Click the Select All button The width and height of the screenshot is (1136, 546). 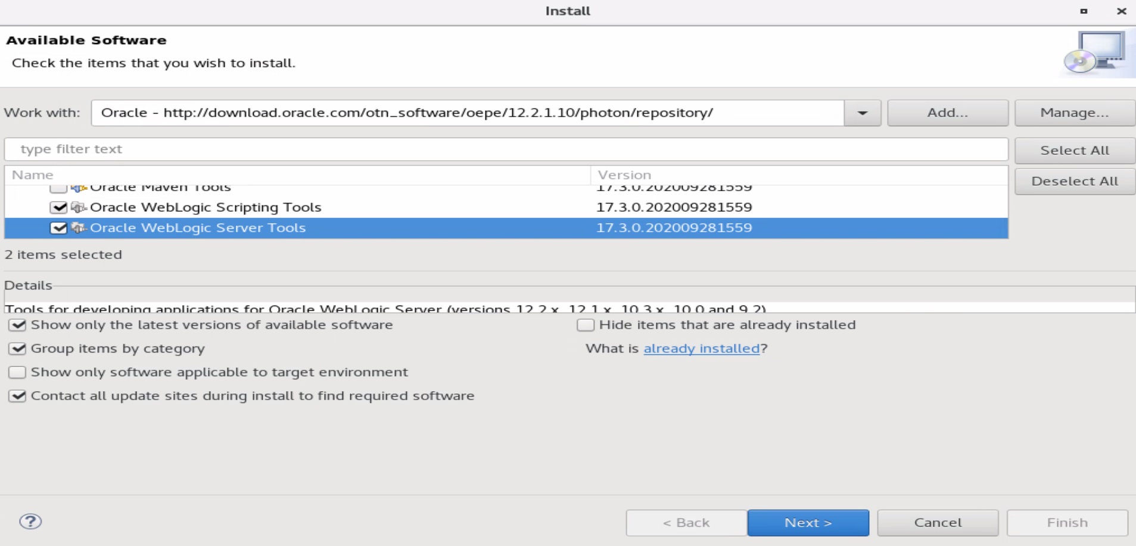pyautogui.click(x=1075, y=151)
